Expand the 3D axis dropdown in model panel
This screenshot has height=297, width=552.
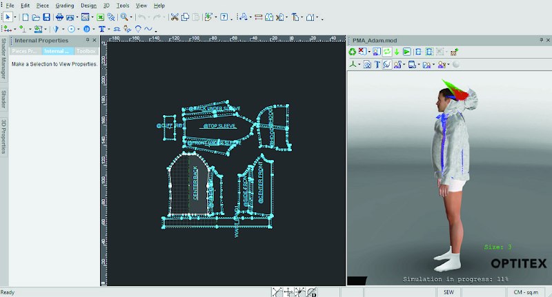359,65
